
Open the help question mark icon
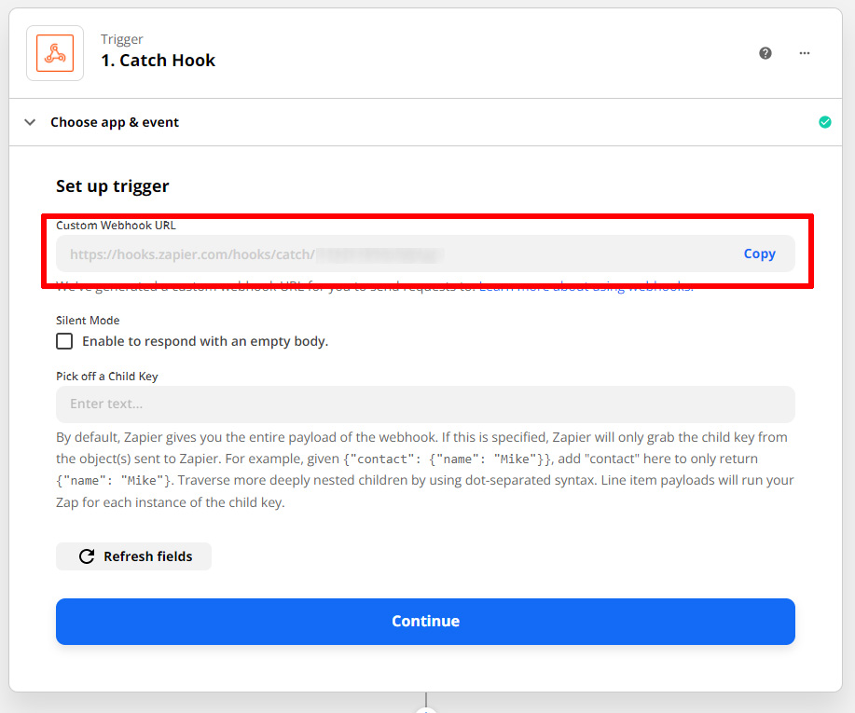(x=765, y=53)
